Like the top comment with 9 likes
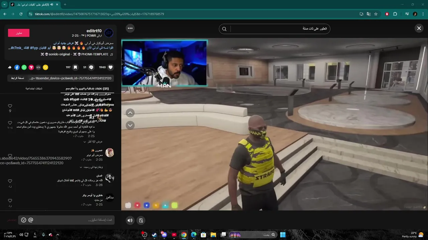The height and width of the screenshot is (240, 428). point(10,106)
